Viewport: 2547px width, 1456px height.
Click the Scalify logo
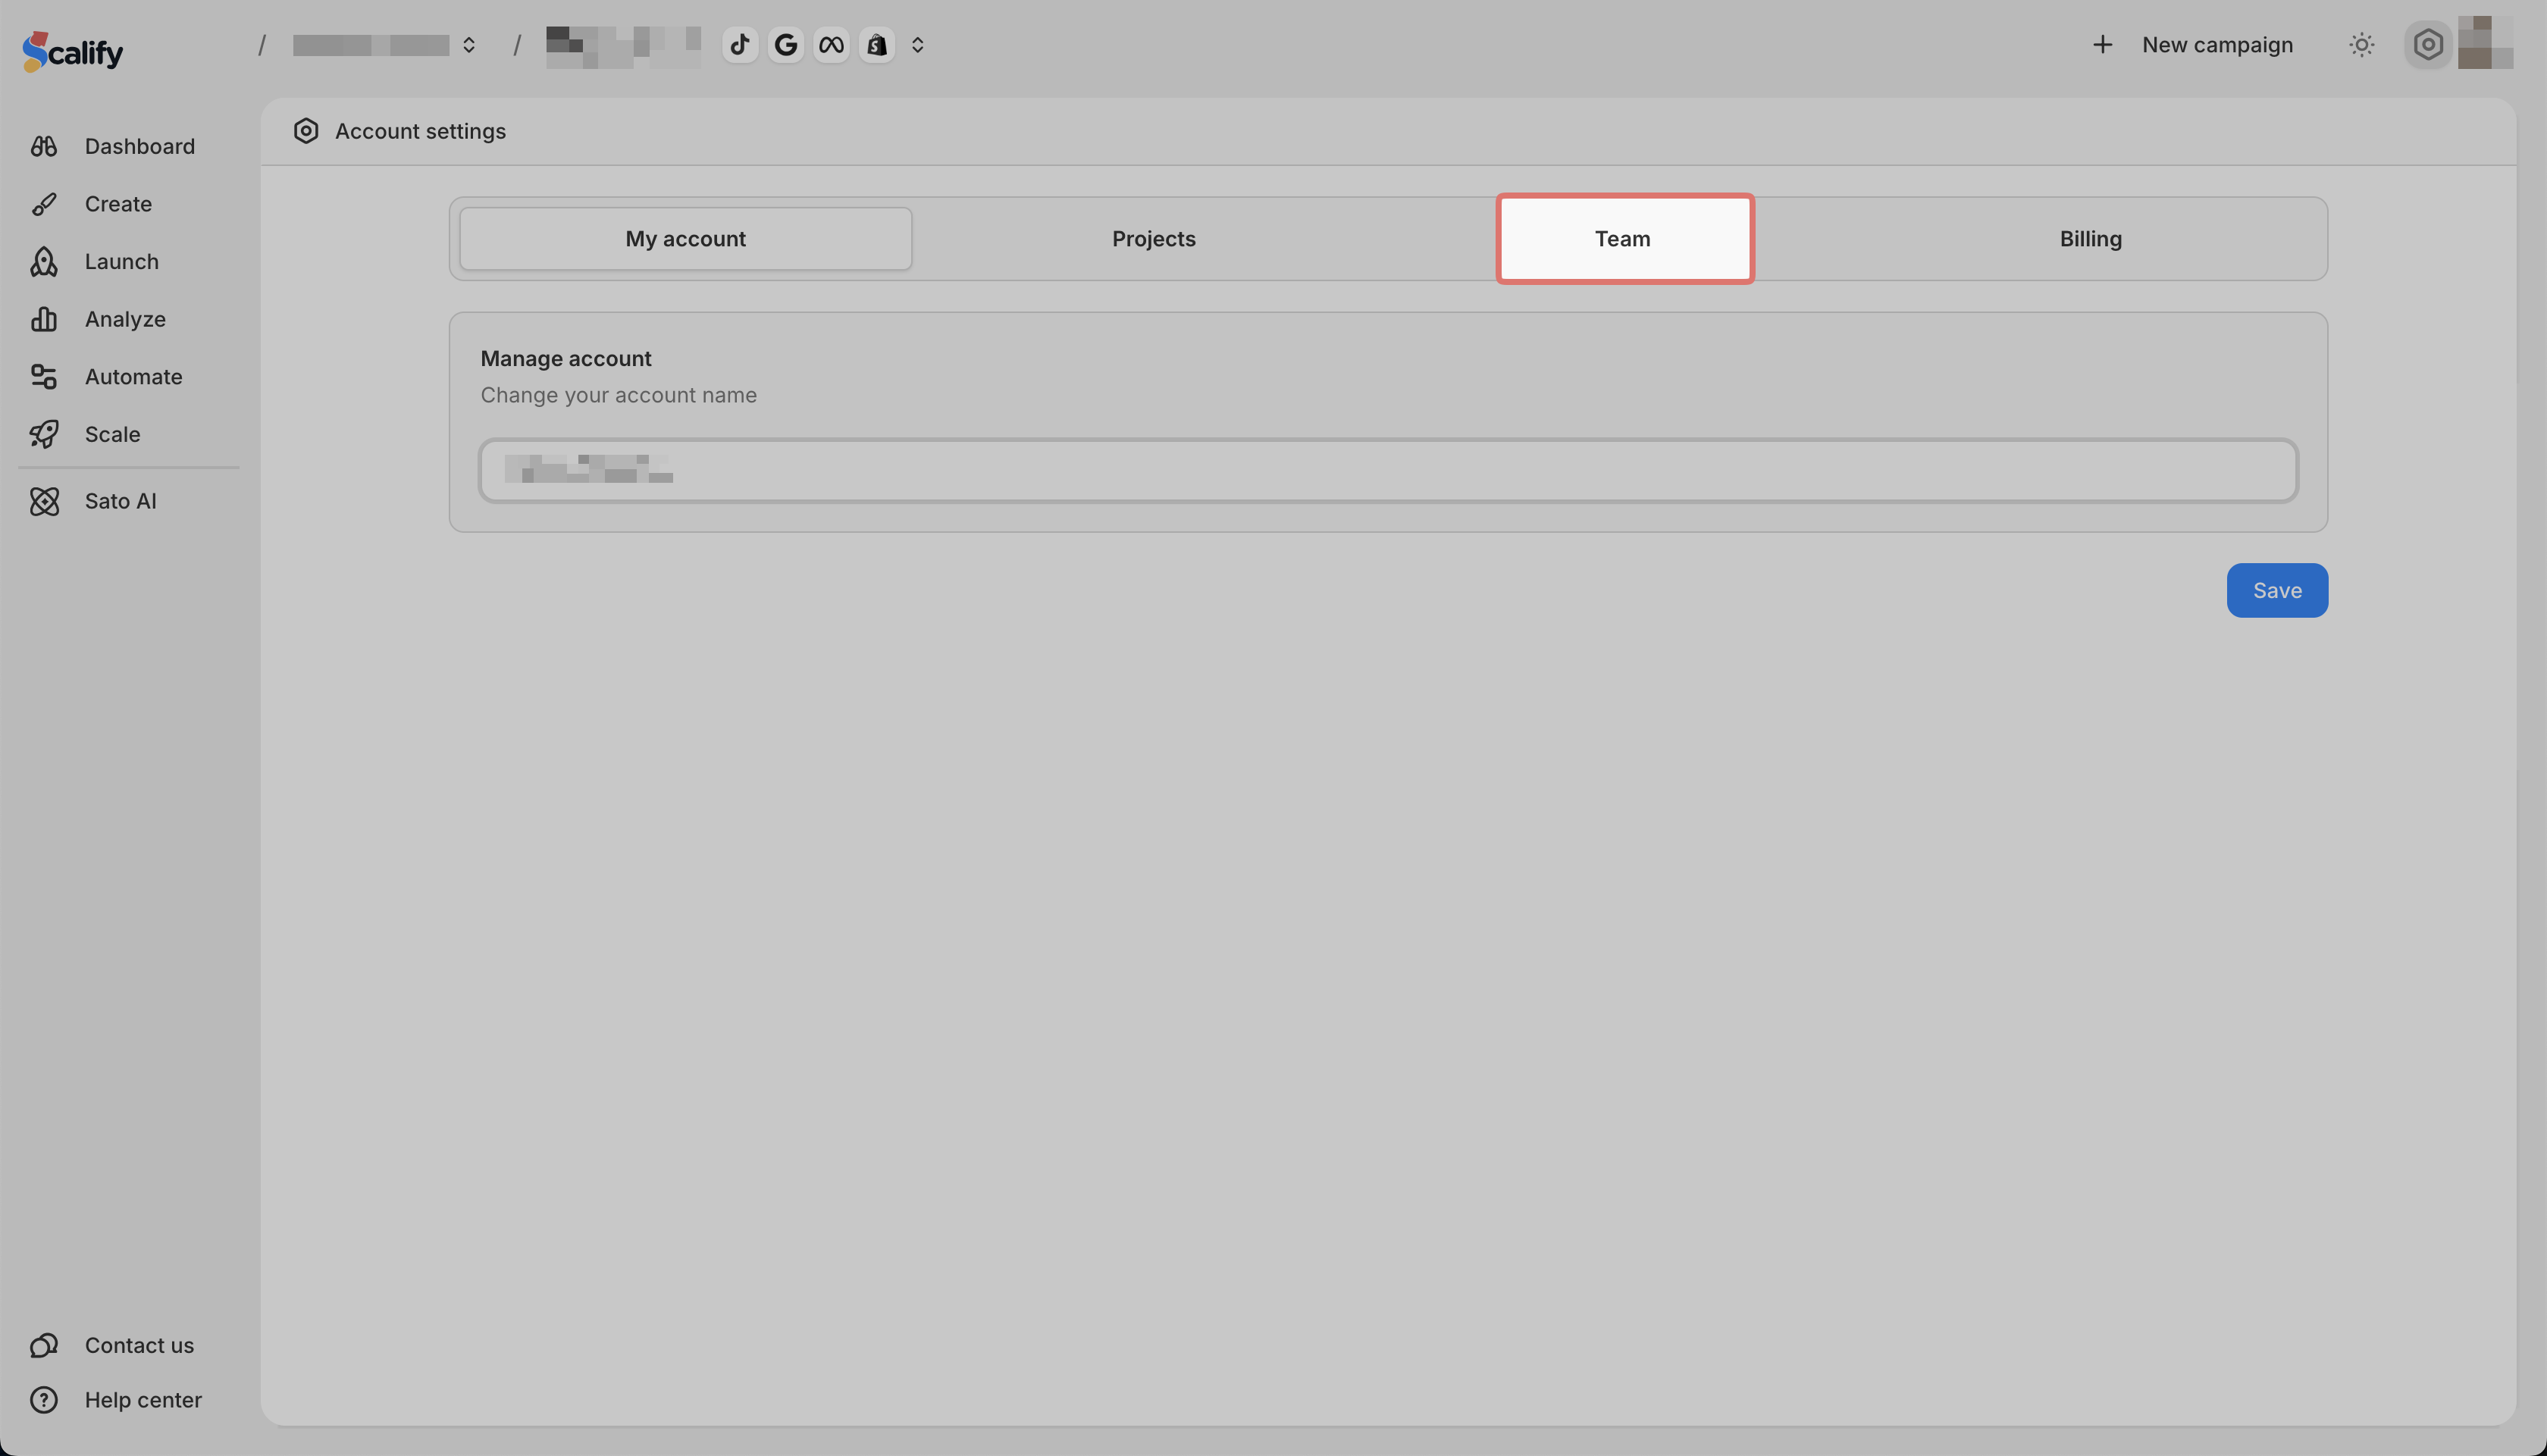pos(73,51)
